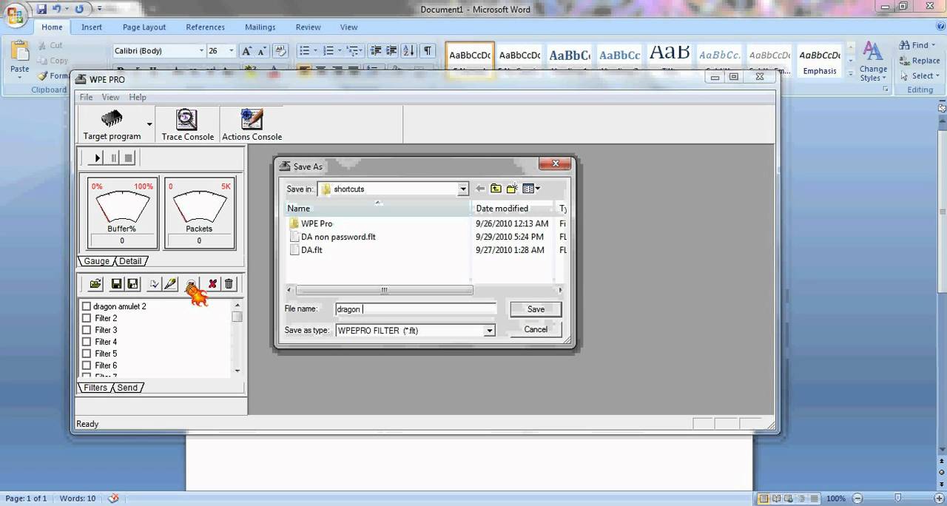The height and width of the screenshot is (506, 947).
Task: Check the Filter 2 checkbox
Action: [87, 318]
